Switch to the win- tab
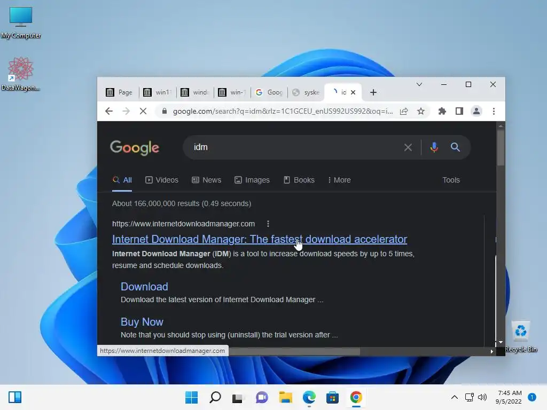 point(232,92)
